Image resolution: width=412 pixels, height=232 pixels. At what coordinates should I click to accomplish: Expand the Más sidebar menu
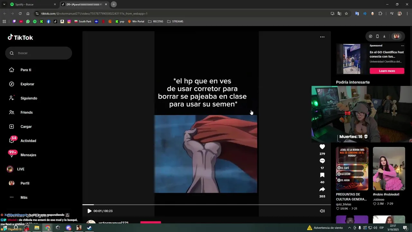[24, 198]
